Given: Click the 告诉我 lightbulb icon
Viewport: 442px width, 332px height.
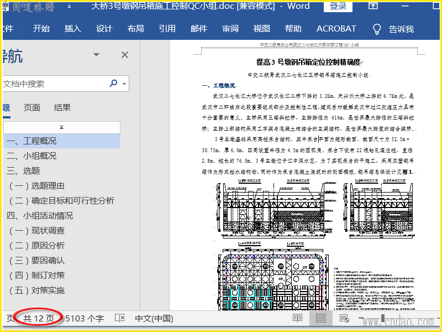Looking at the screenshot, I should (377, 29).
